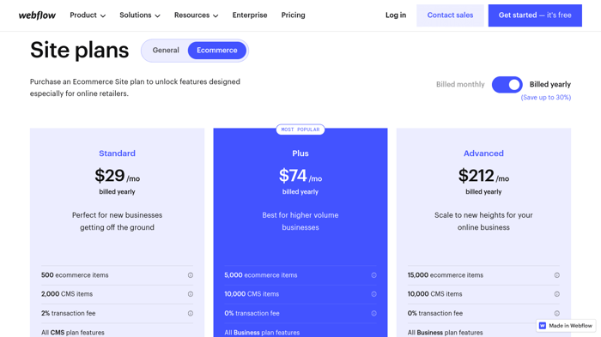Viewport: 601px width, 337px height.
Task: Open info icon for 2% transaction fee
Action: pyautogui.click(x=190, y=313)
